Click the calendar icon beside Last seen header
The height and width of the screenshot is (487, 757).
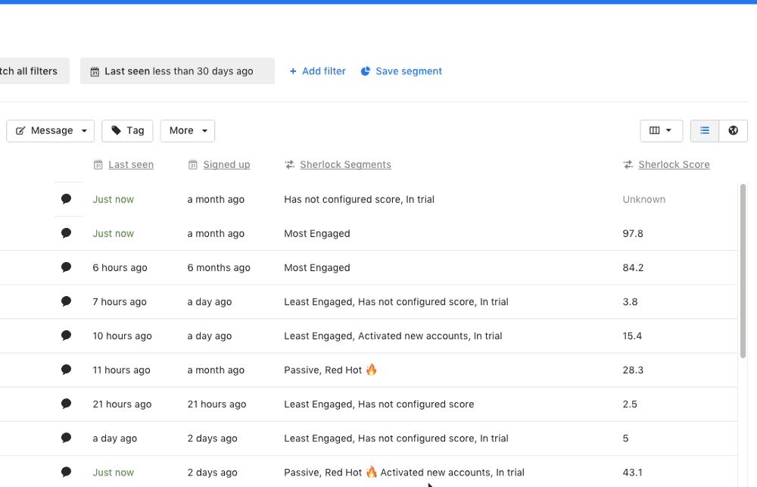98,164
